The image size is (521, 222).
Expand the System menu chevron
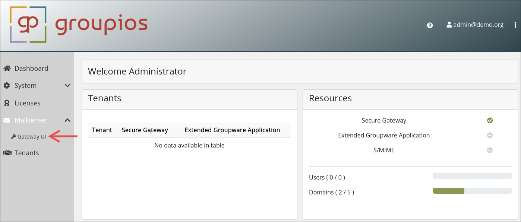point(67,85)
